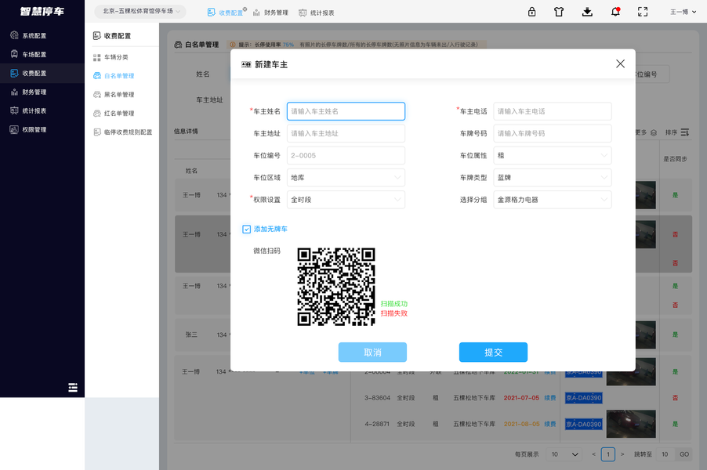Open the 车位属性 dropdown
Screen dimensions: 707x470
click(553, 155)
